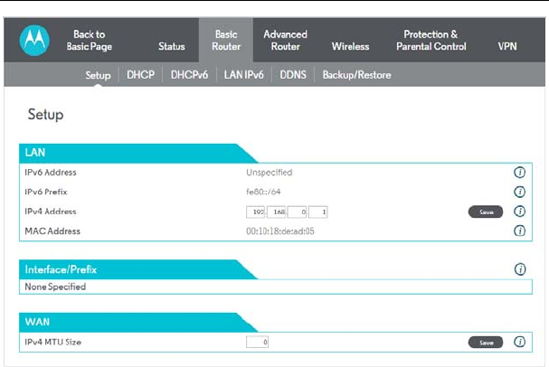Open info icon for IPv4 Address
Screen dimensions: 549x367
click(519, 212)
